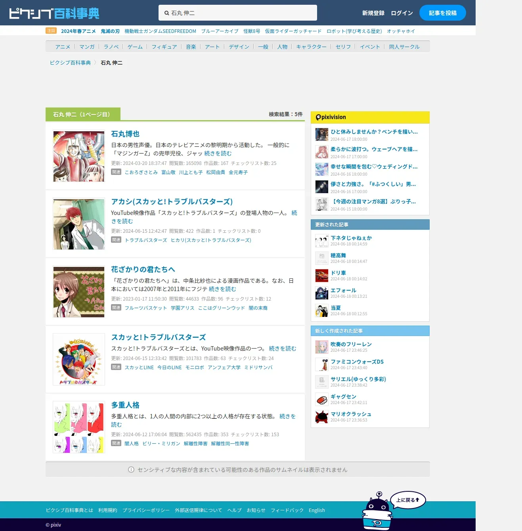Open the 石丸博也 article title
The image size is (522, 531).
(x=125, y=134)
